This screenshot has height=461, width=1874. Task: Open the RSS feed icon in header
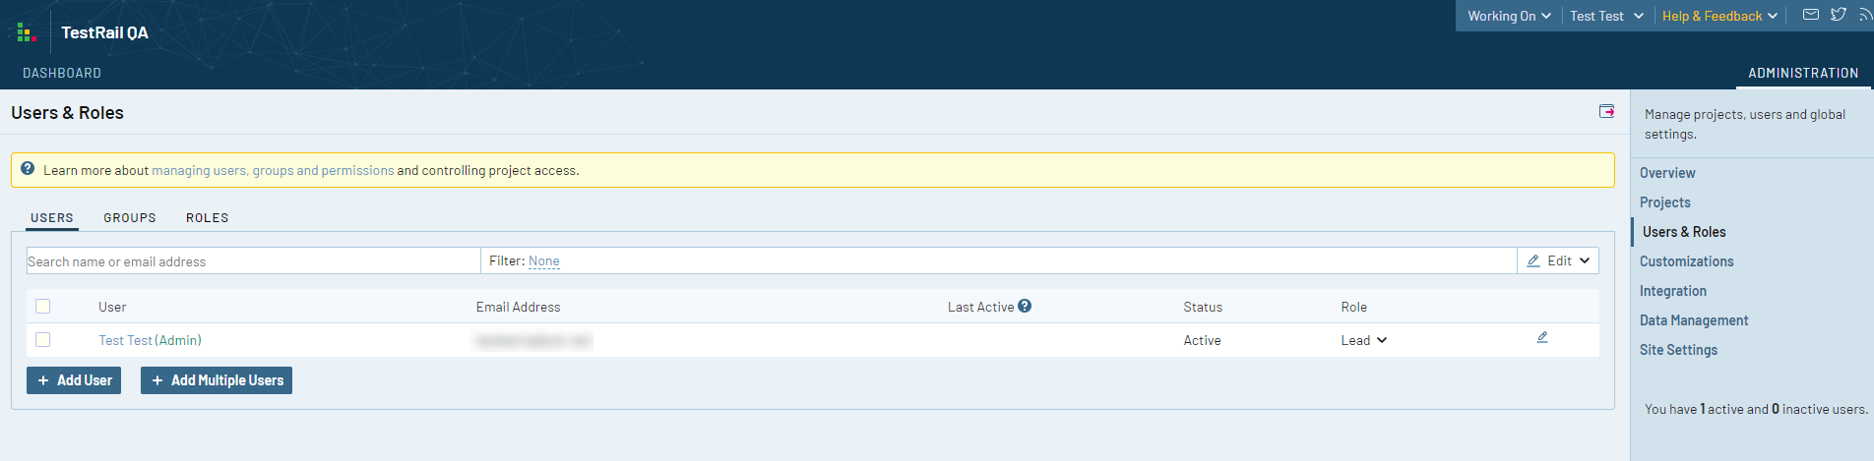click(1865, 15)
